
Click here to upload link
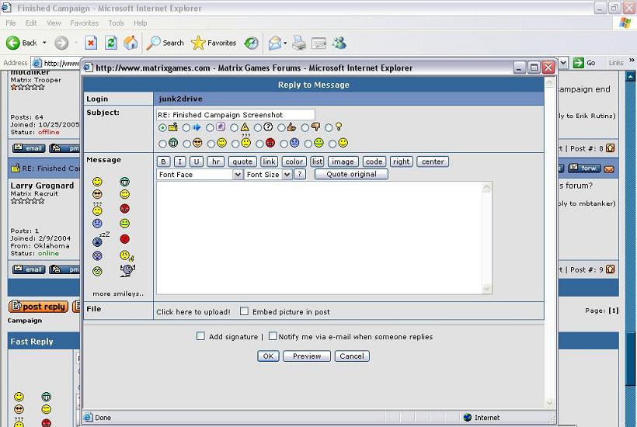coord(193,312)
